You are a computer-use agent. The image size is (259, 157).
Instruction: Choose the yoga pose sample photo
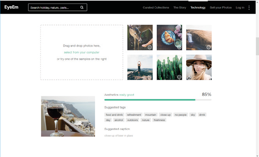pos(140,67)
